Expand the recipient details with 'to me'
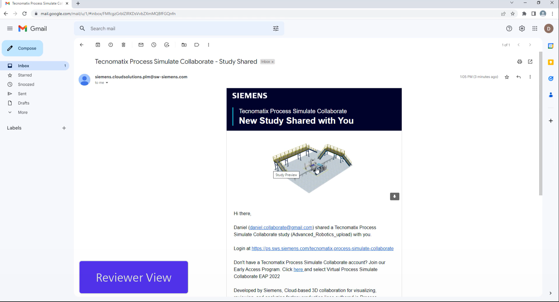 (x=101, y=83)
